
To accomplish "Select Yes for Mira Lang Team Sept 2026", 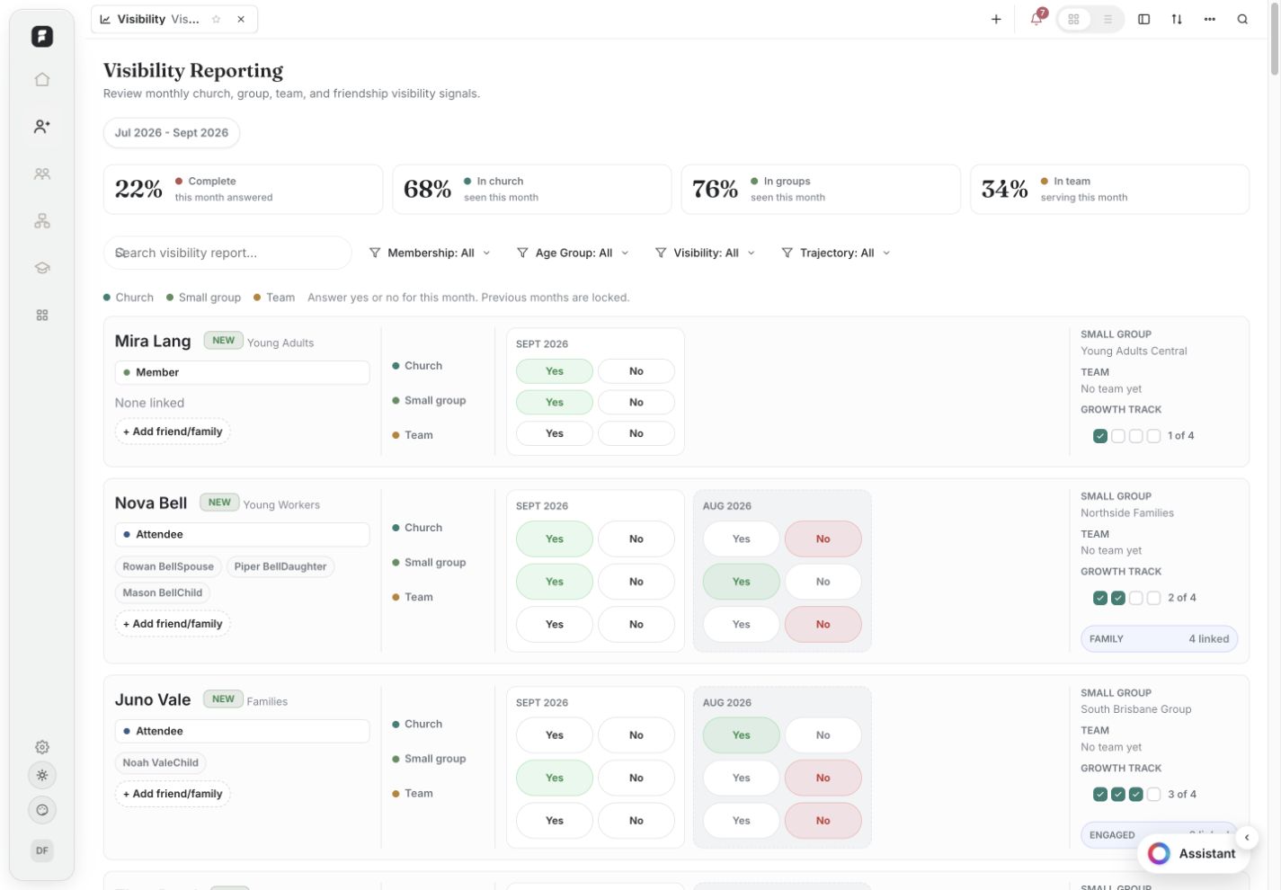I will pyautogui.click(x=555, y=433).
